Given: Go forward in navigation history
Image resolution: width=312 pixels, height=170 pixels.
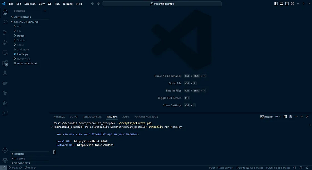Looking at the screenshot, I should pyautogui.click(x=98, y=3).
